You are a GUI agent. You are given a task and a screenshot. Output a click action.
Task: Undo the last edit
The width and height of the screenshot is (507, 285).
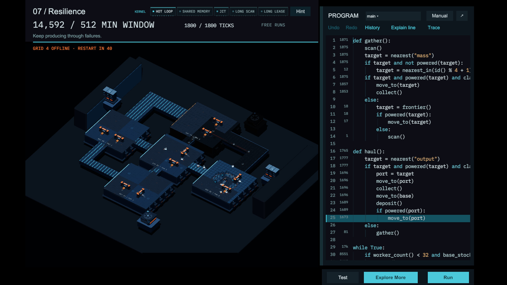tap(334, 27)
